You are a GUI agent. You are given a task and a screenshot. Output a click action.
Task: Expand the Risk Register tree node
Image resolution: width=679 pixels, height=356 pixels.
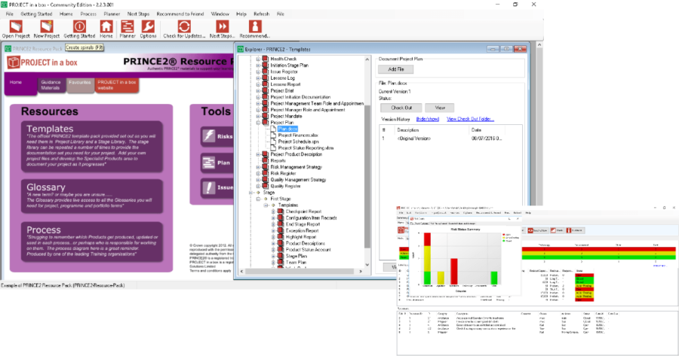[258, 173]
